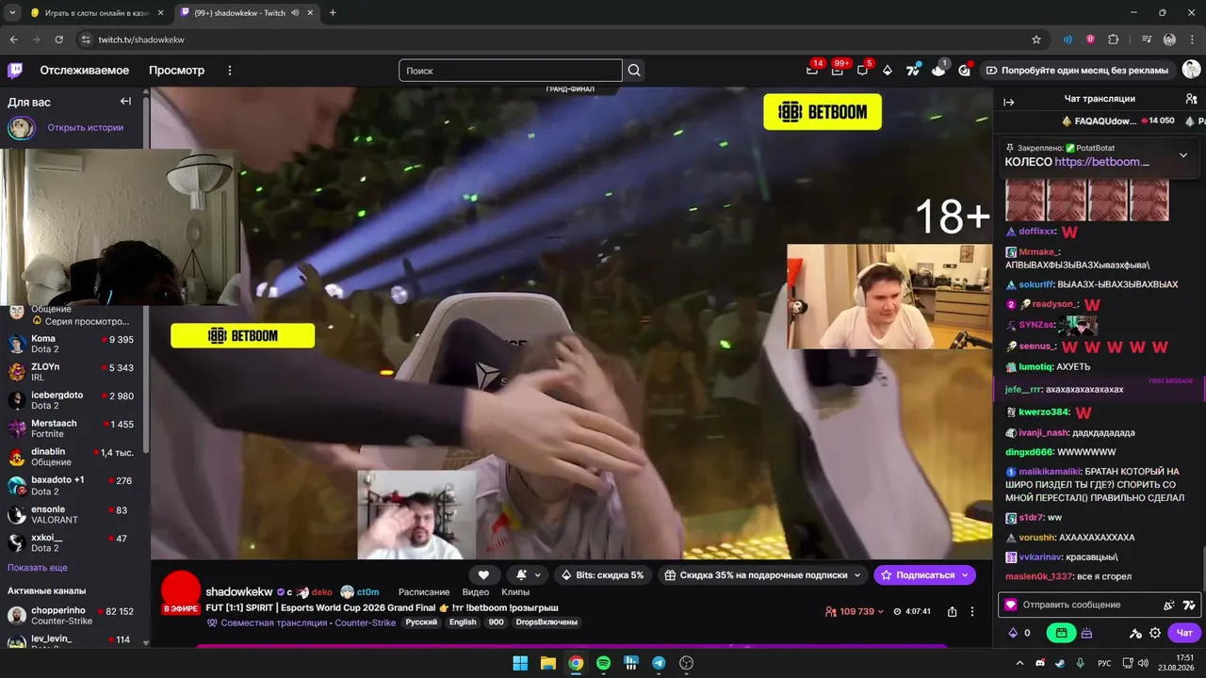The height and width of the screenshot is (678, 1206).
Task: Go to the Twitch home logo
Action: coord(15,71)
